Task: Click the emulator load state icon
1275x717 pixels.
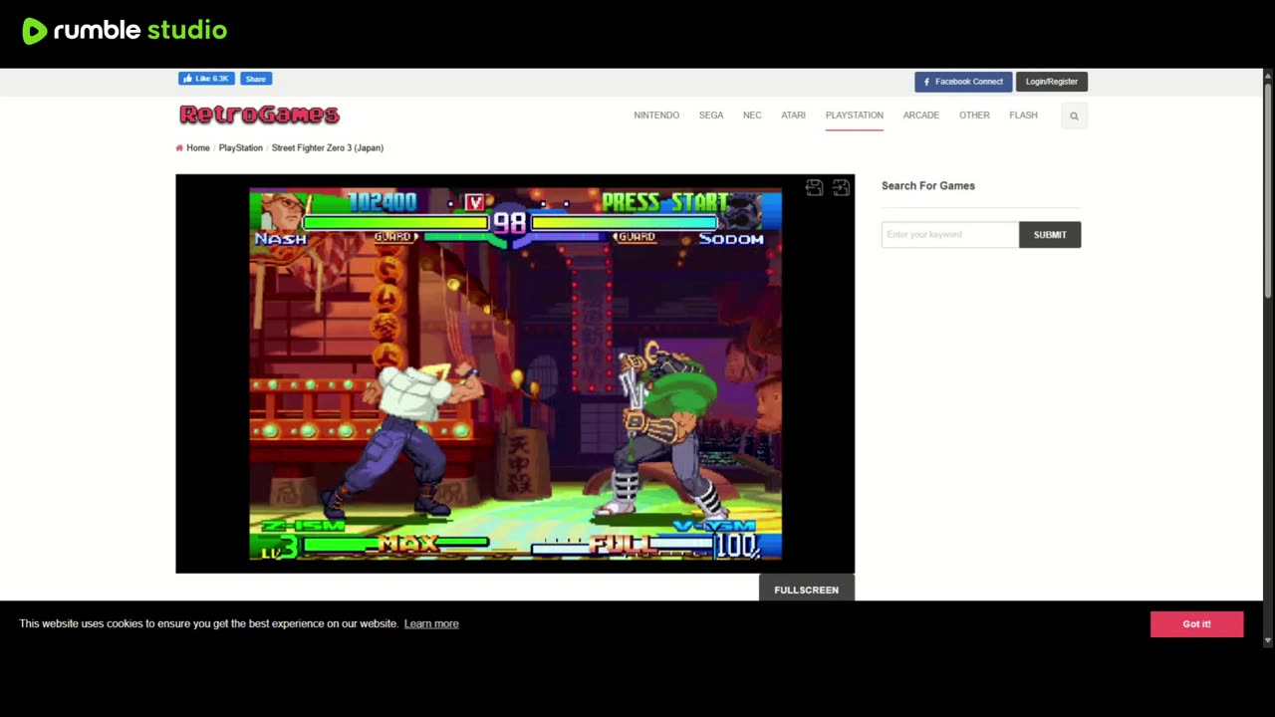Action: pos(841,187)
